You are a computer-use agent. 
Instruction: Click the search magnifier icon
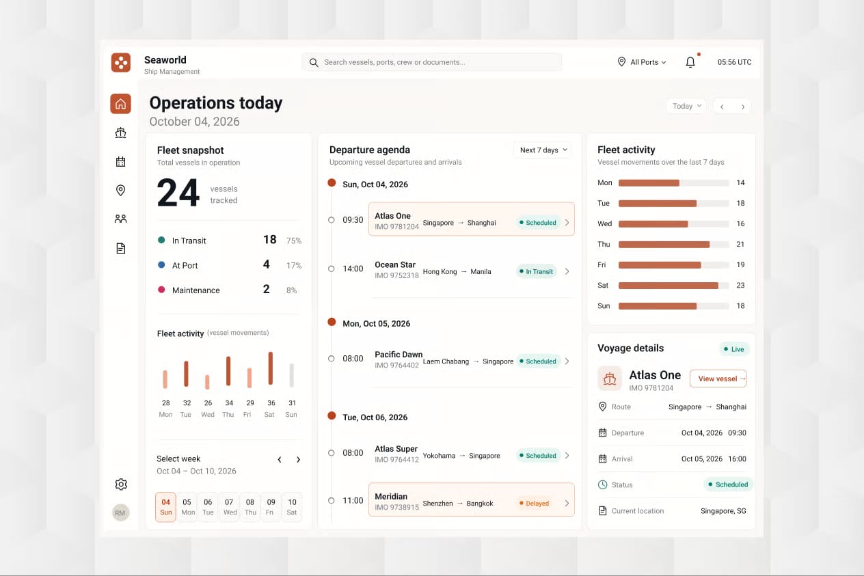pyautogui.click(x=314, y=62)
